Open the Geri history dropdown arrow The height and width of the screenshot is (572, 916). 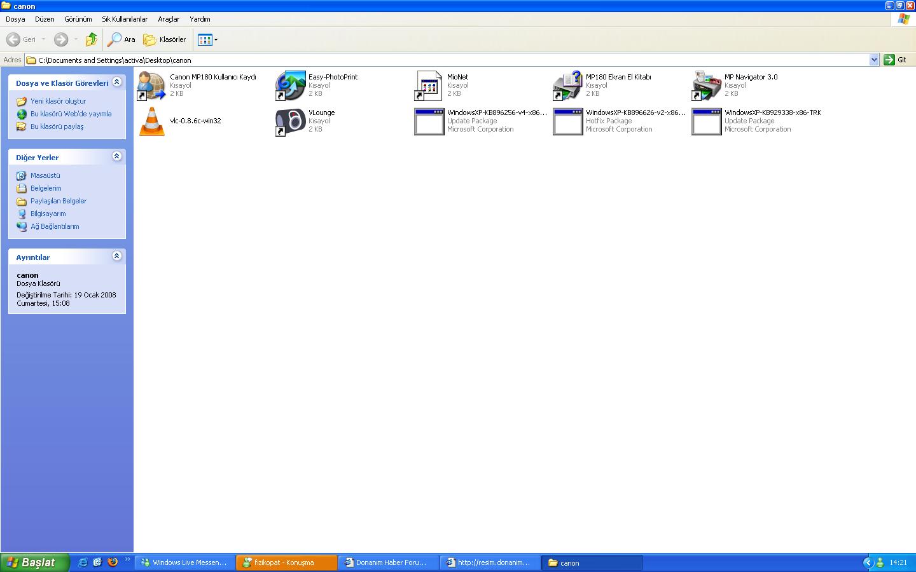point(43,39)
